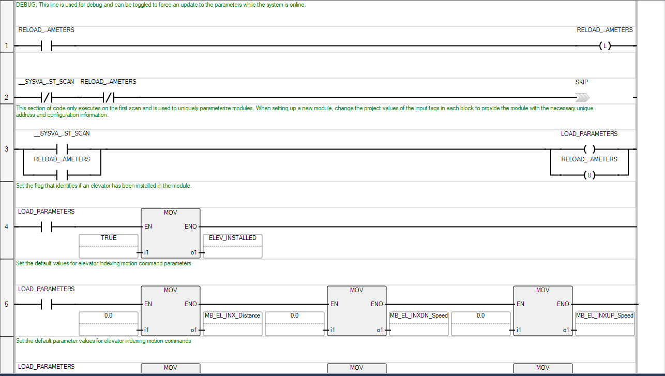Click the DEBUG comment text above rung 1
665x376 pixels.
(x=161, y=5)
